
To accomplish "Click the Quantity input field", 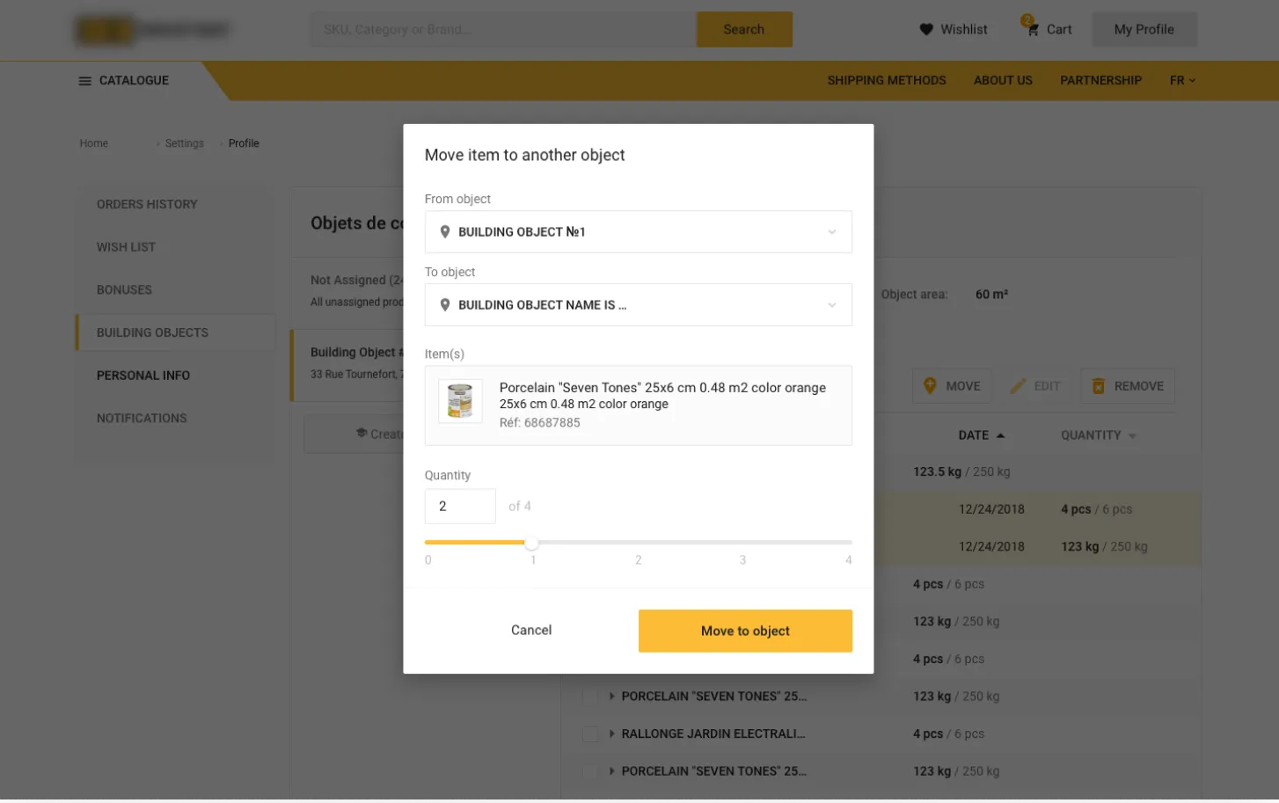I will point(460,507).
